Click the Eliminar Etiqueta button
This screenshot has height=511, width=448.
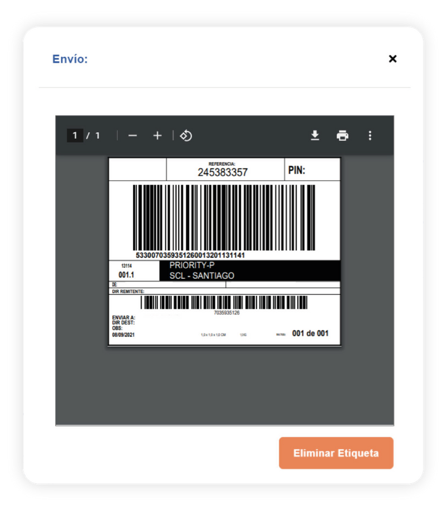click(336, 453)
